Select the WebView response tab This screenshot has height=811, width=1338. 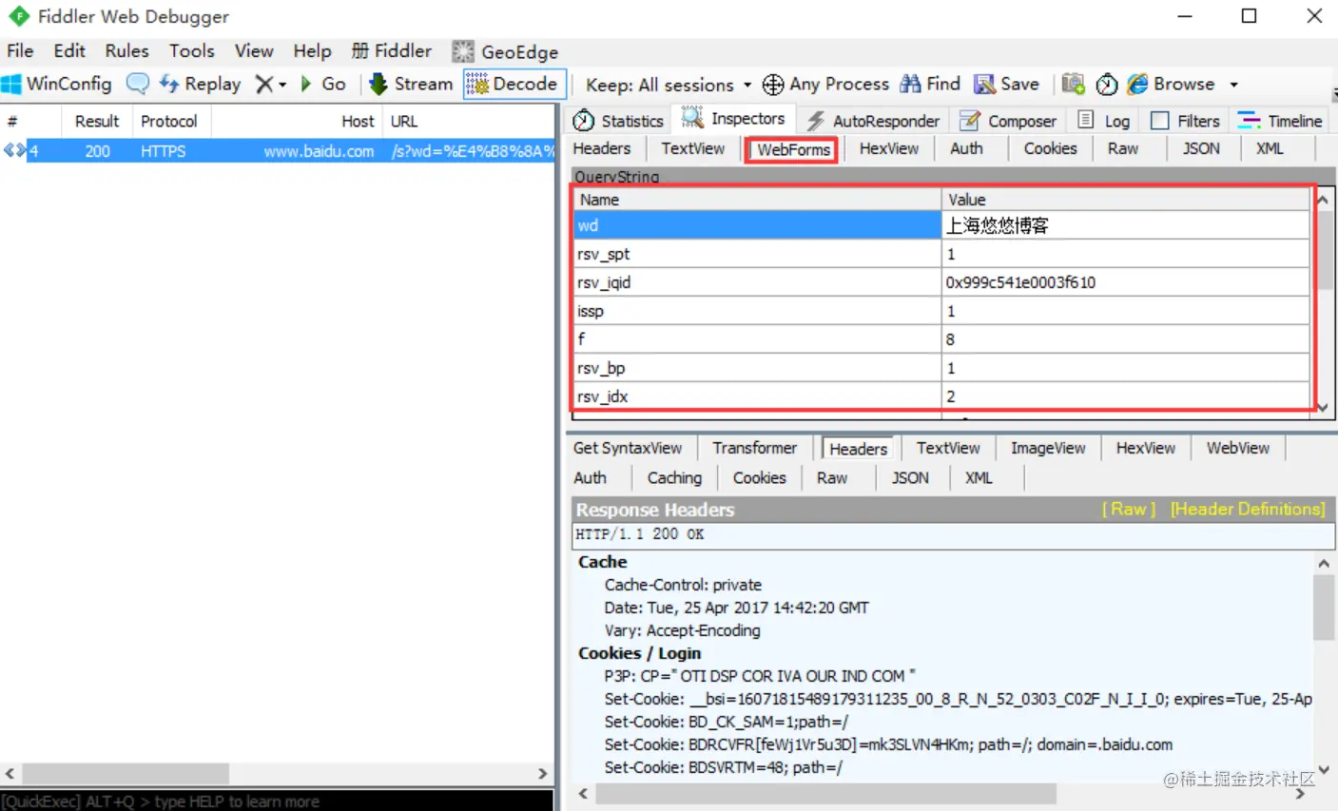[1238, 448]
